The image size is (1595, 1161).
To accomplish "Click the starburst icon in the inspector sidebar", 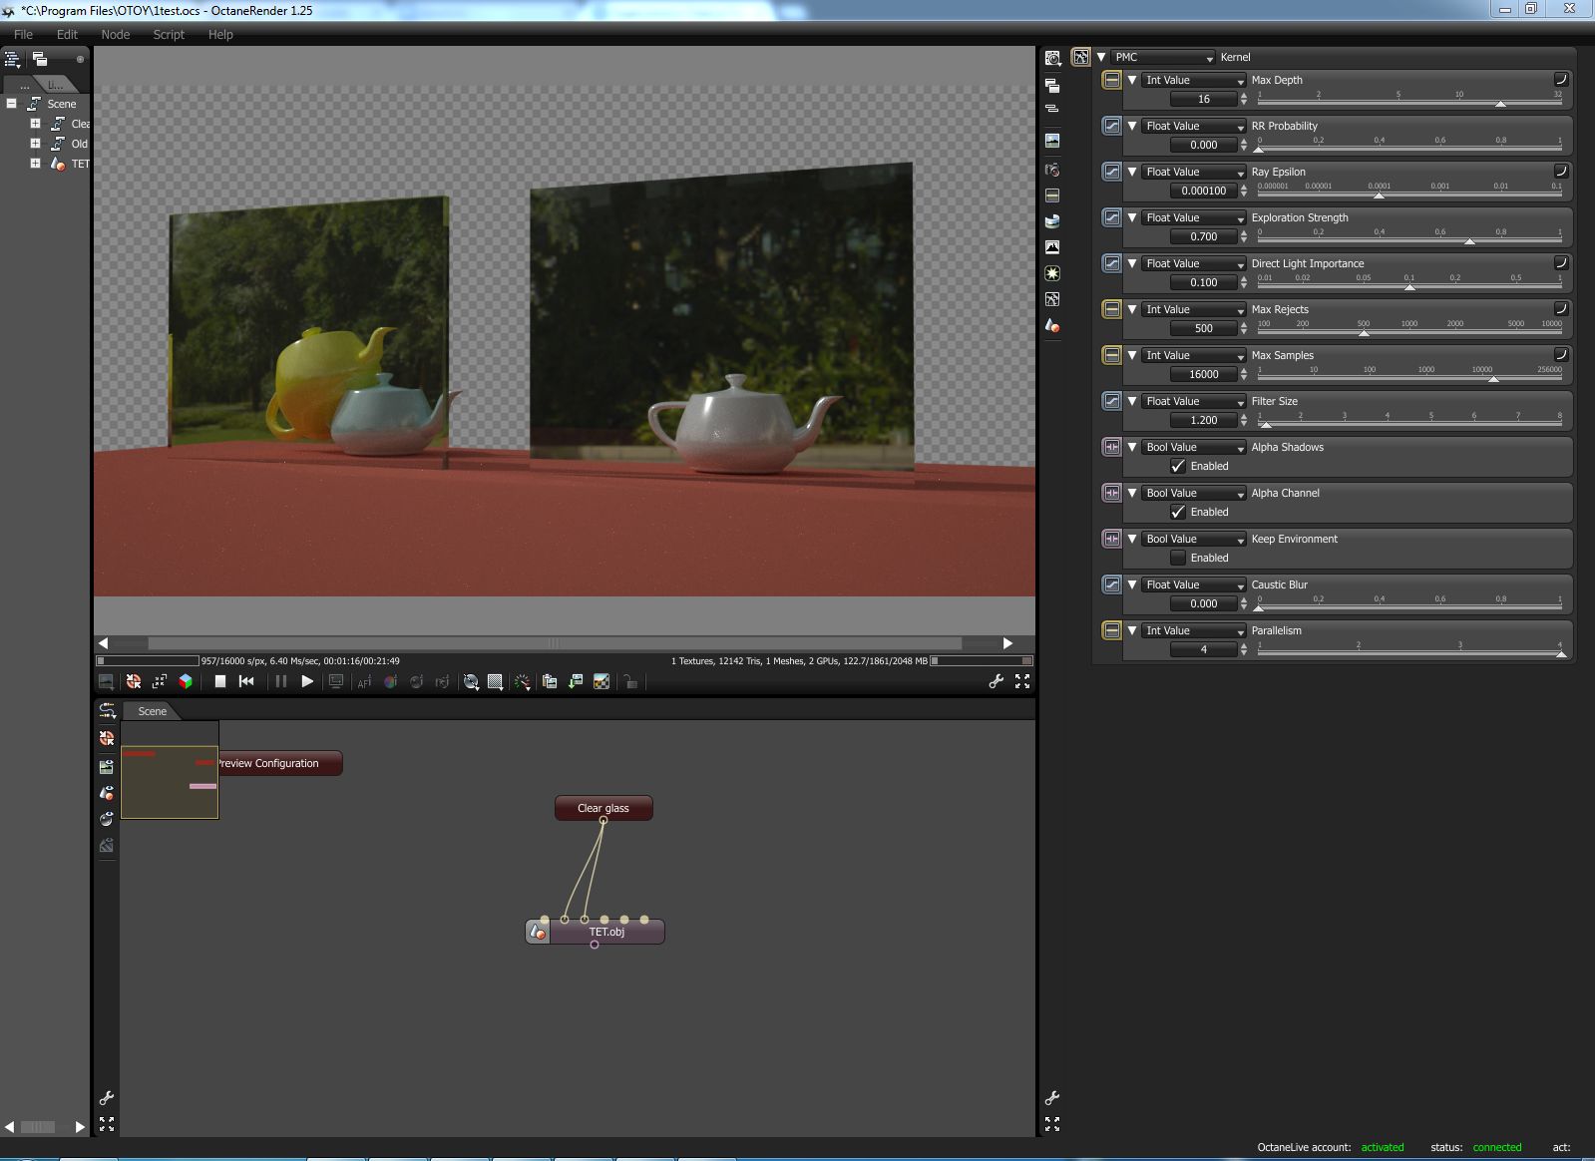I will pyautogui.click(x=1052, y=273).
